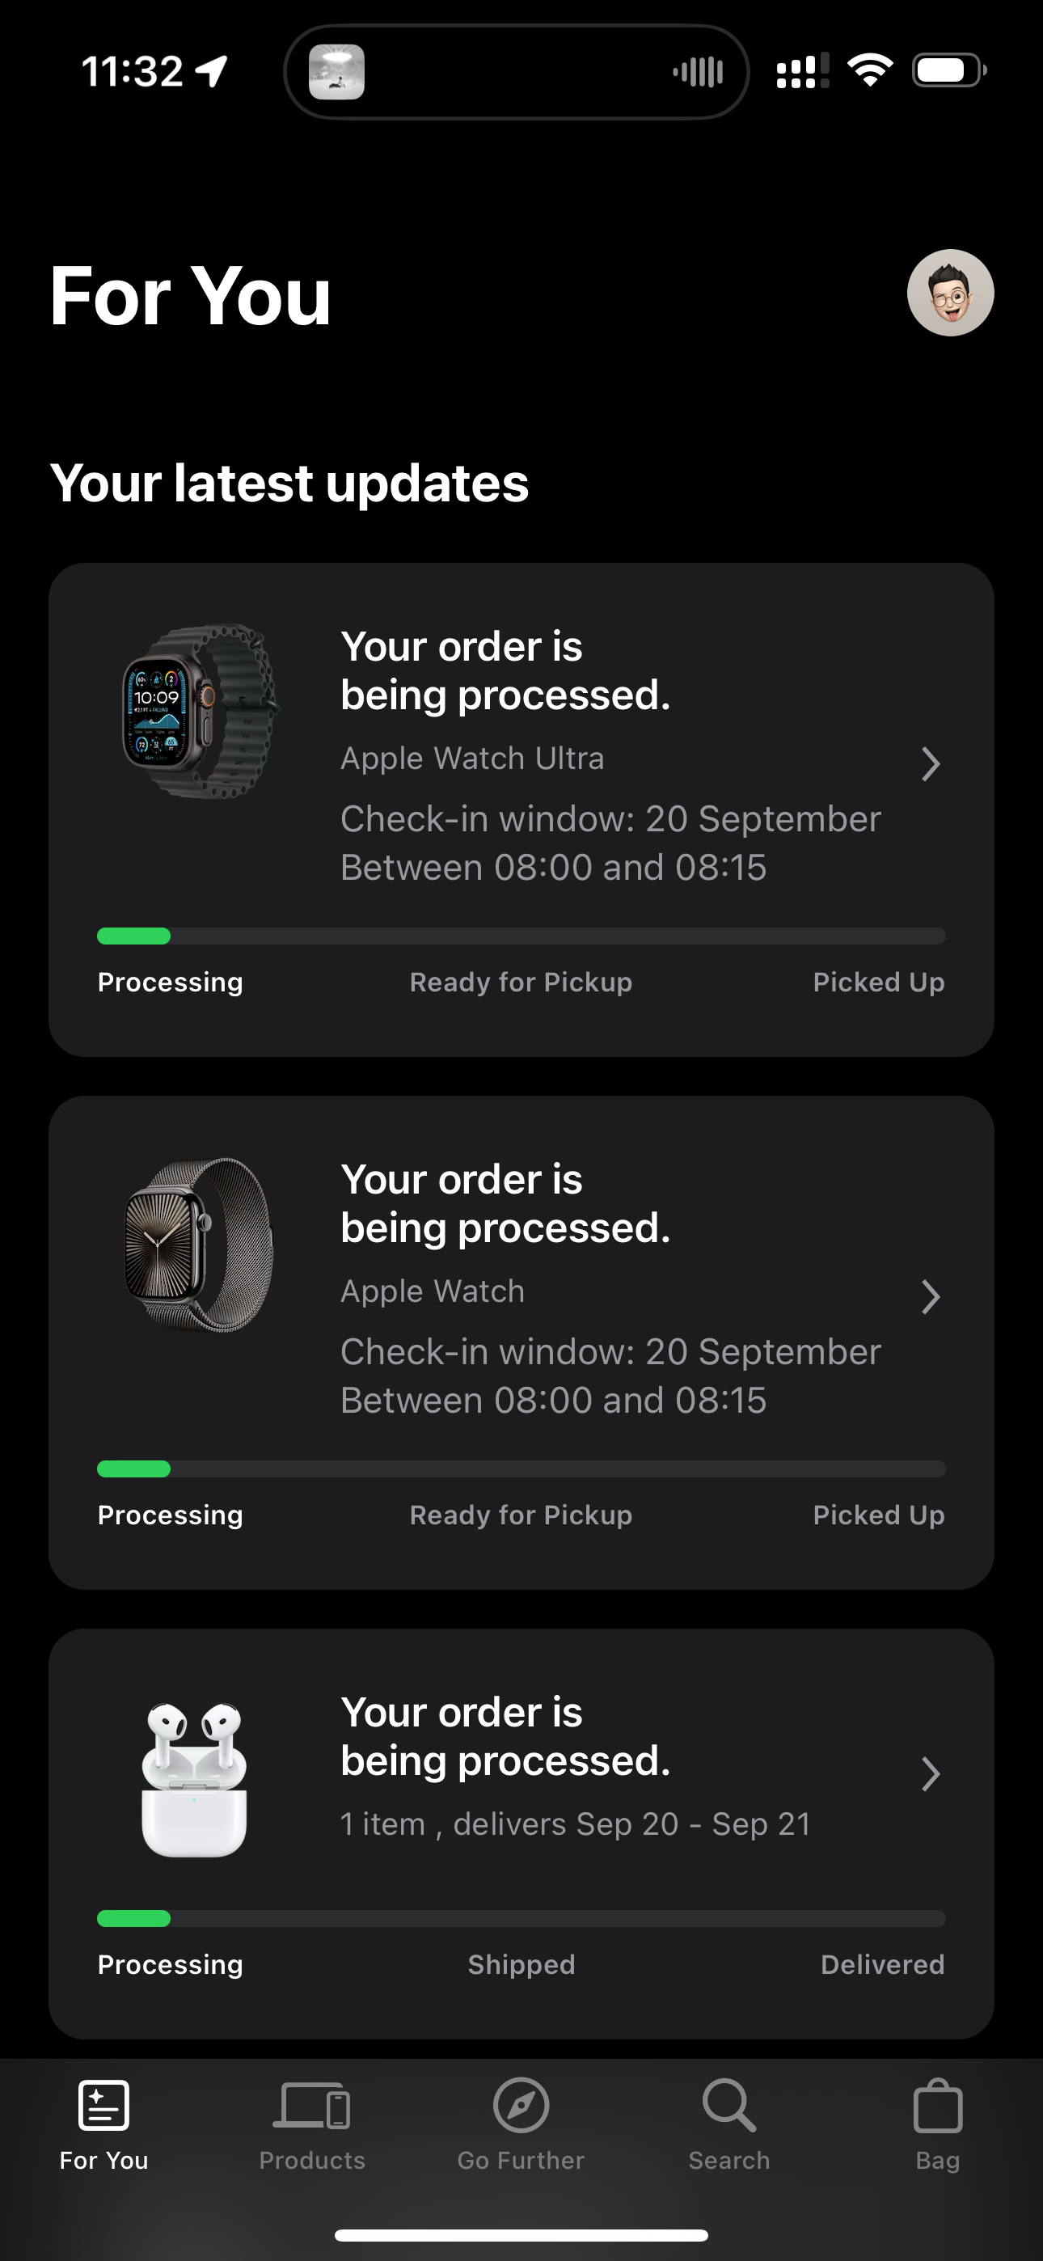Viewport: 1043px width, 2261px height.
Task: Open Apple Watch Ultra check-in window details
Action: coord(610,843)
